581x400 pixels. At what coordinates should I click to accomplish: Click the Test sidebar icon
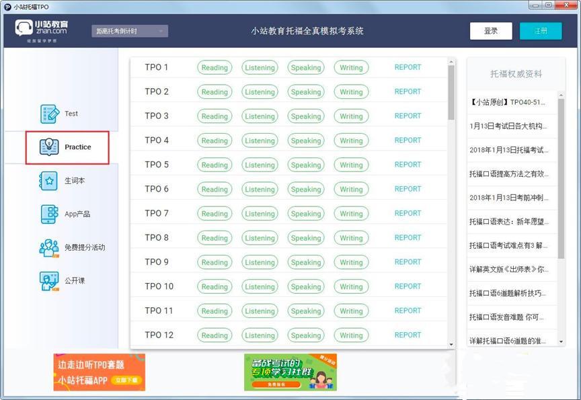[49, 114]
